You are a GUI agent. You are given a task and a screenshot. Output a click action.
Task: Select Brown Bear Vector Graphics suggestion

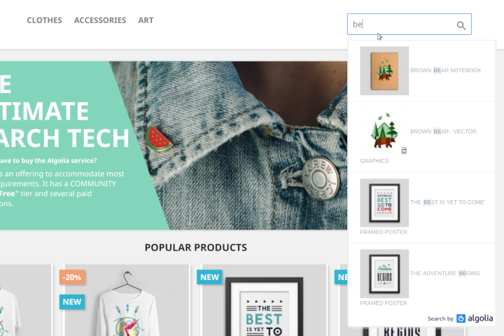[421, 138]
